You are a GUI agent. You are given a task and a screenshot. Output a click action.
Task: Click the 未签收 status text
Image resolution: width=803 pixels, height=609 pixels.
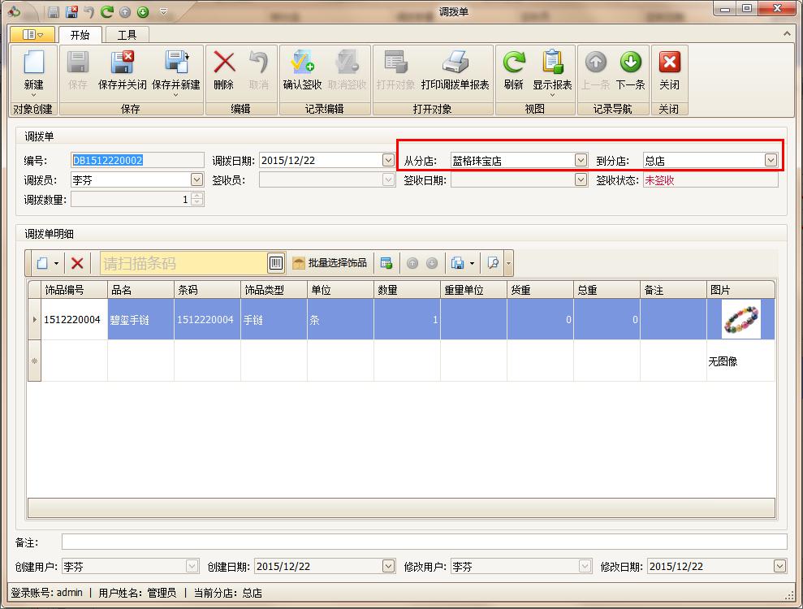659,180
